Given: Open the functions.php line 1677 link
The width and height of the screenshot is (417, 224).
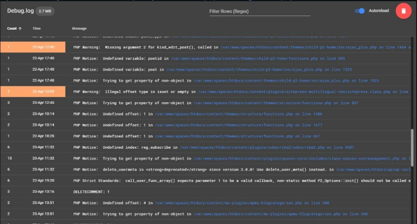Looking at the screenshot, I should 239,125.
